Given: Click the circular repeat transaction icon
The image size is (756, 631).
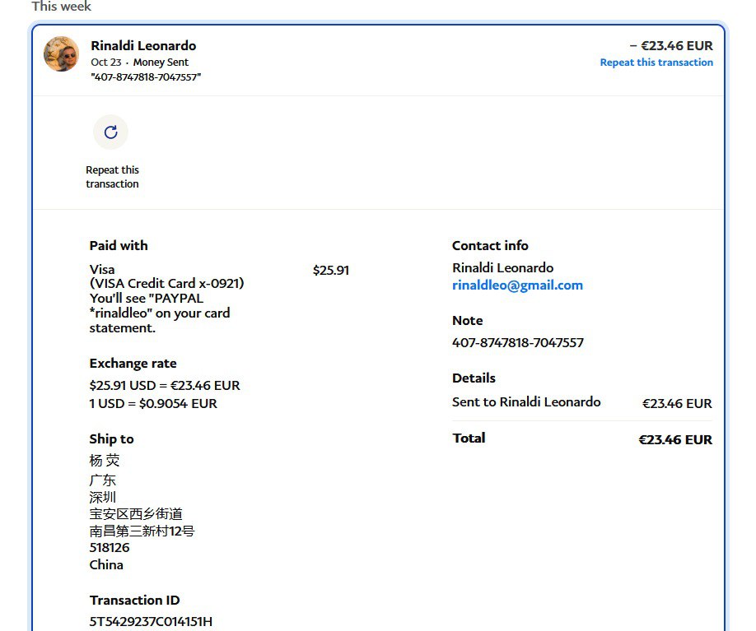Looking at the screenshot, I should pos(110,132).
